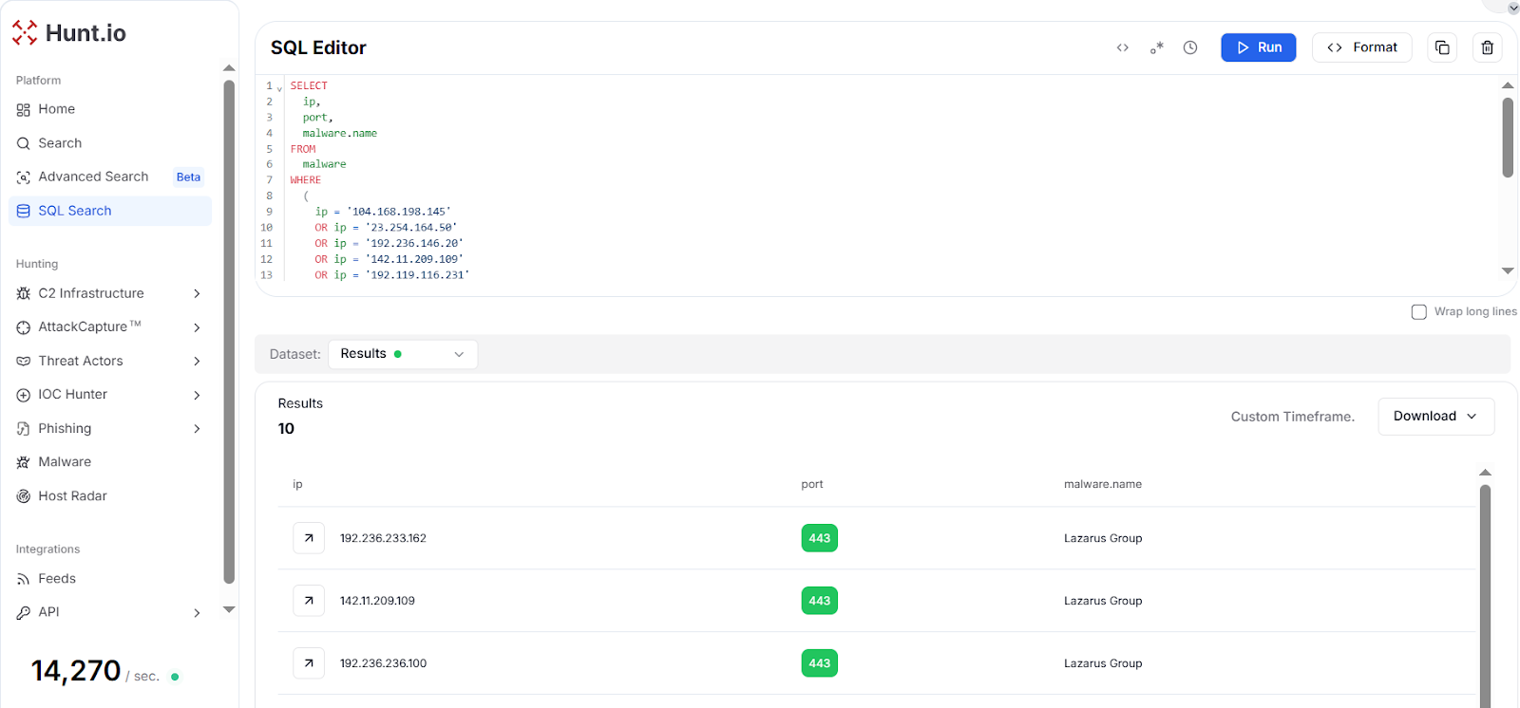1520x708 pixels.
Task: Click the SQL editor vertical scrollbar
Action: tap(1508, 138)
